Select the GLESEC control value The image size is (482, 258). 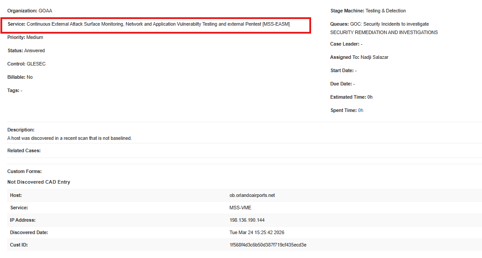[36, 64]
